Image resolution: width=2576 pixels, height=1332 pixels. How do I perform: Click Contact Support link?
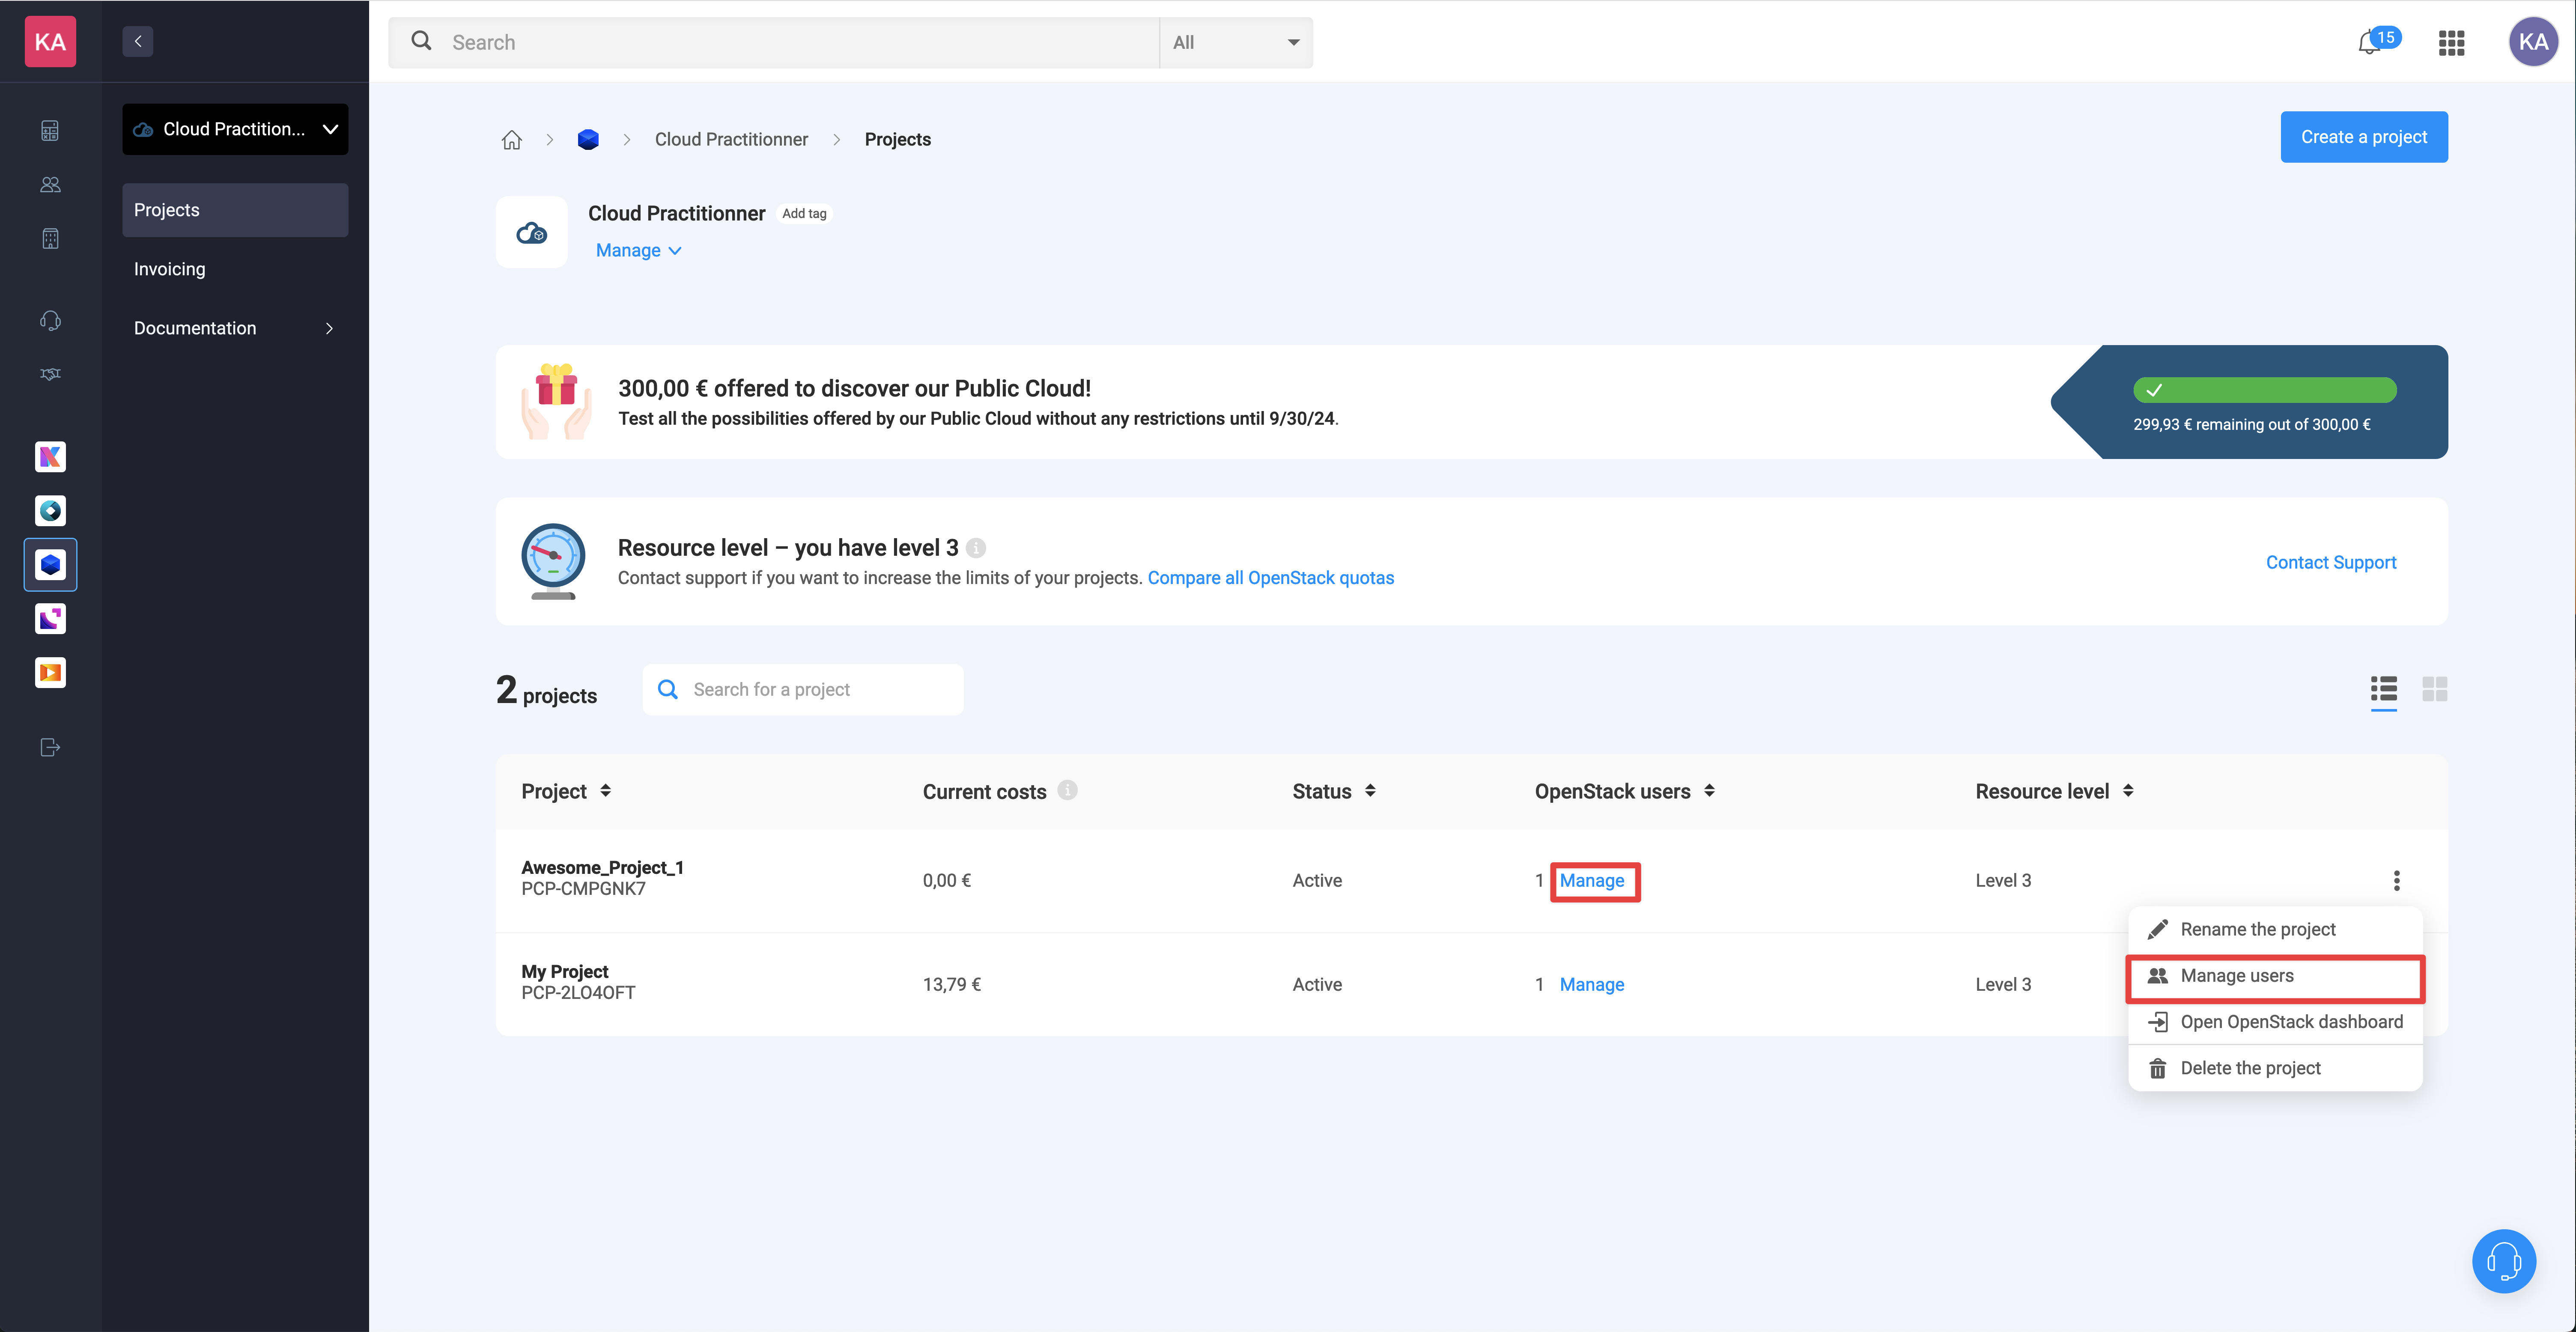[x=2331, y=562]
